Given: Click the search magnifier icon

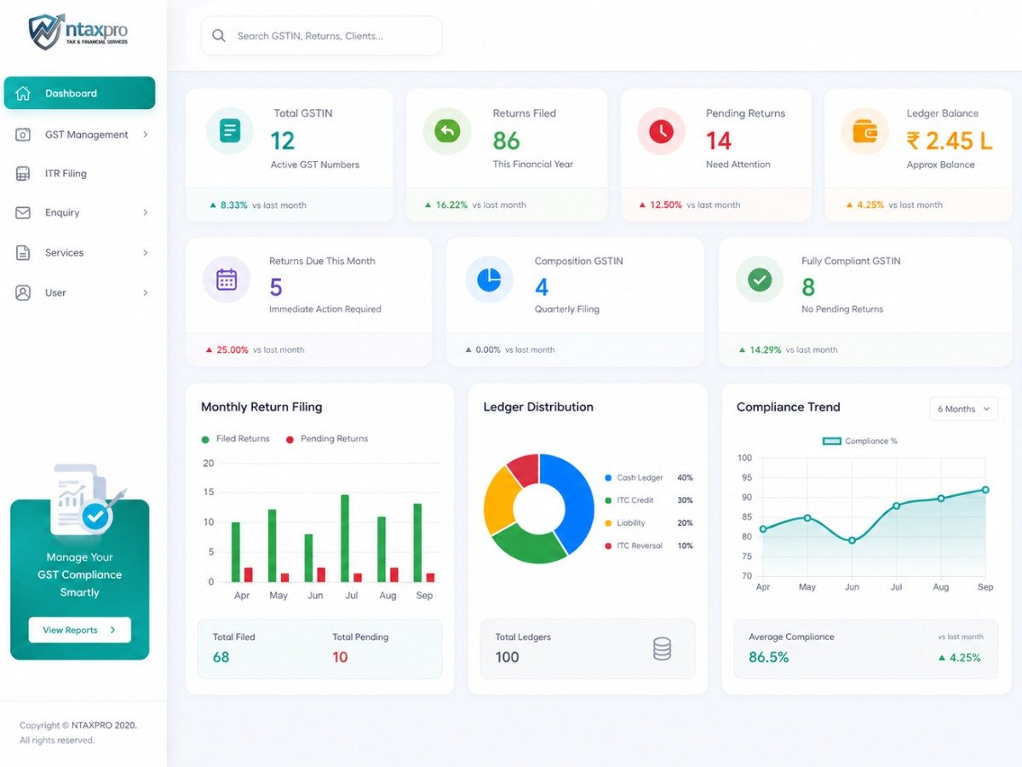Looking at the screenshot, I should (x=219, y=36).
